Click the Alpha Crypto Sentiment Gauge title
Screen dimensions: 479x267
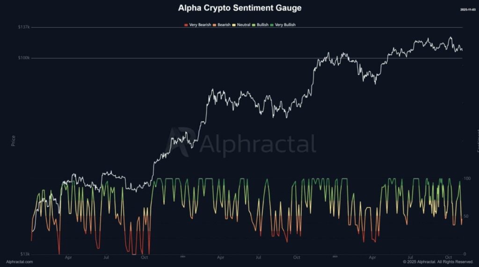(x=239, y=8)
